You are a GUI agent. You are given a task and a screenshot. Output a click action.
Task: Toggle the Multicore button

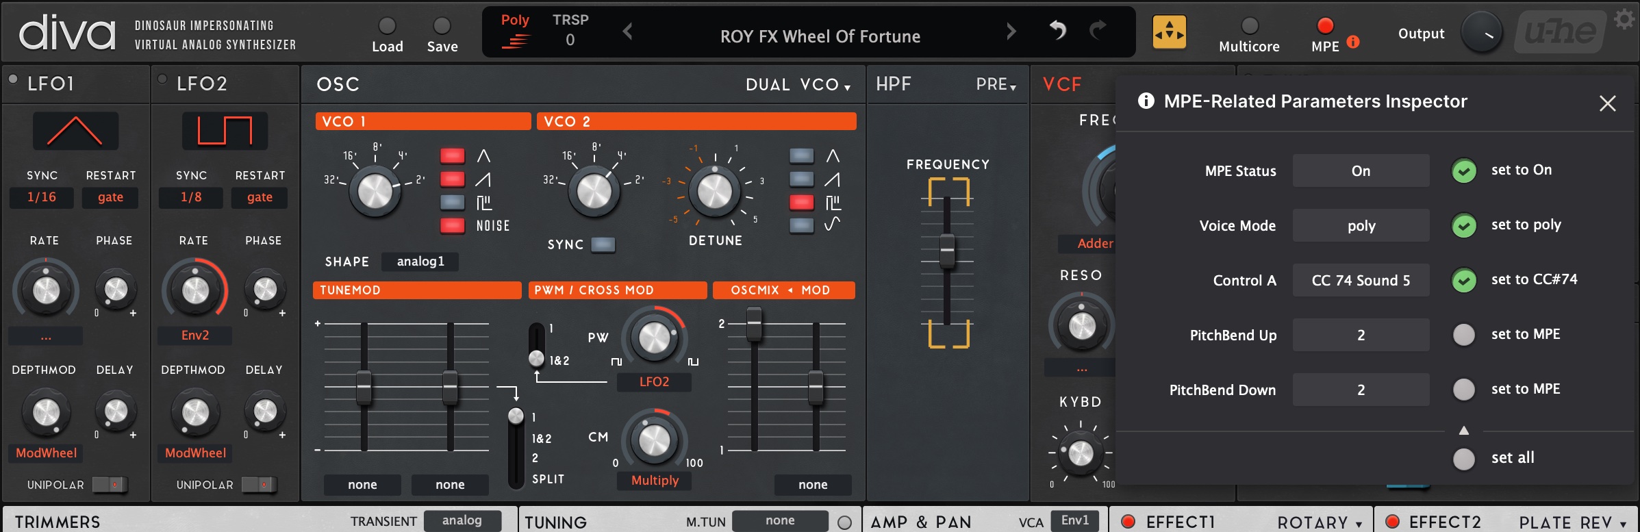click(x=1250, y=26)
